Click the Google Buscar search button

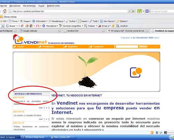pyautogui.click(x=11, y=26)
